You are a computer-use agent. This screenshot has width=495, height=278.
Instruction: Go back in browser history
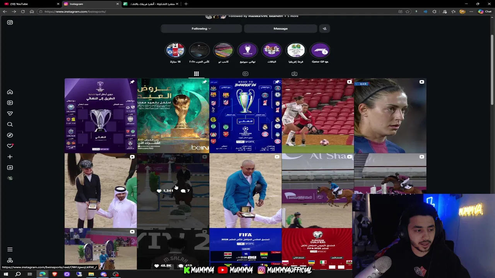click(x=5, y=12)
